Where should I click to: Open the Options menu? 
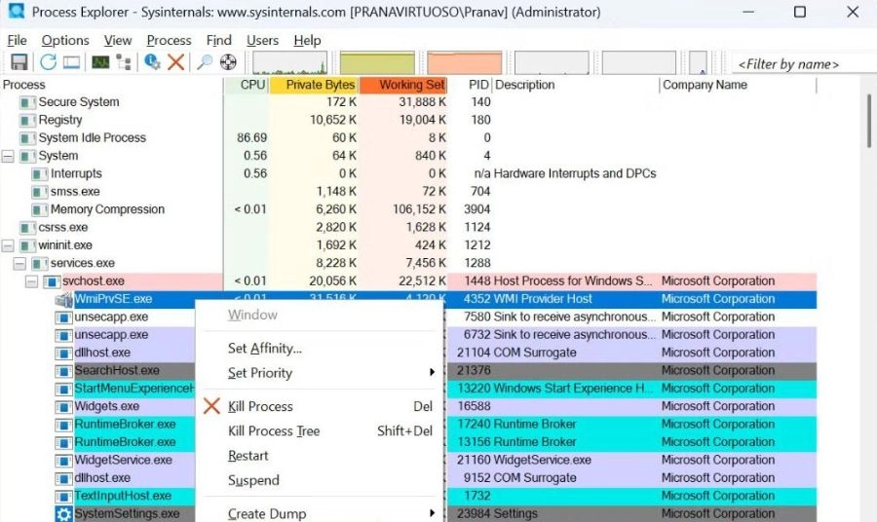pyautogui.click(x=65, y=40)
